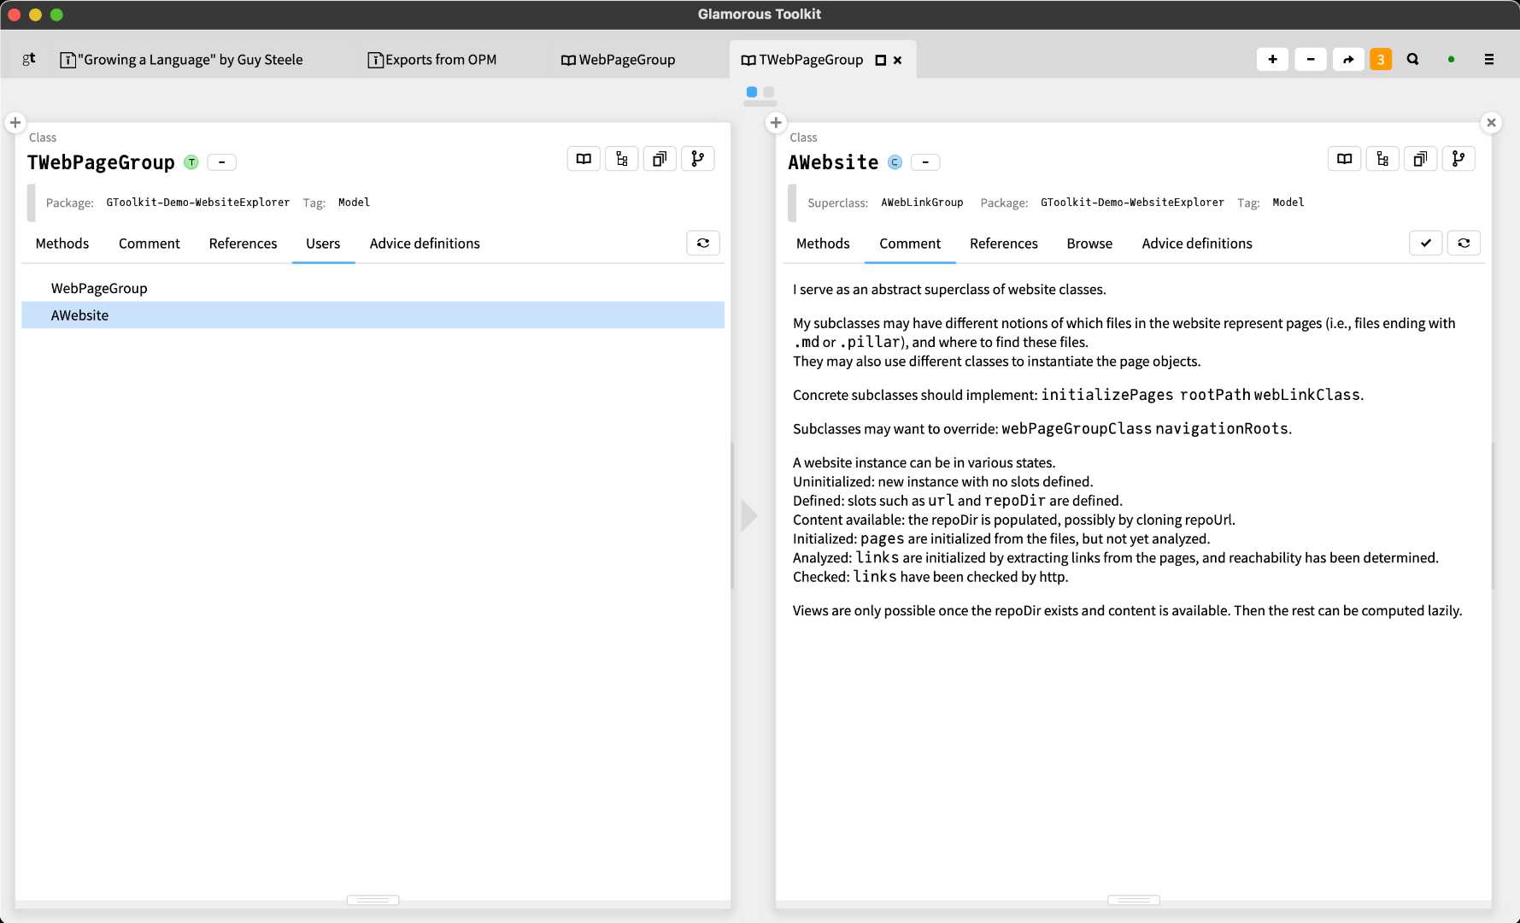Click the share arrow icon in toolbar
The image size is (1520, 923).
(x=1347, y=59)
